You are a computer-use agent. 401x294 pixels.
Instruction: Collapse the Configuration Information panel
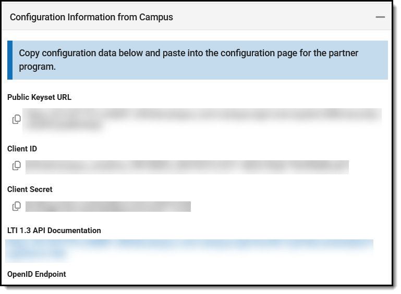pos(380,17)
